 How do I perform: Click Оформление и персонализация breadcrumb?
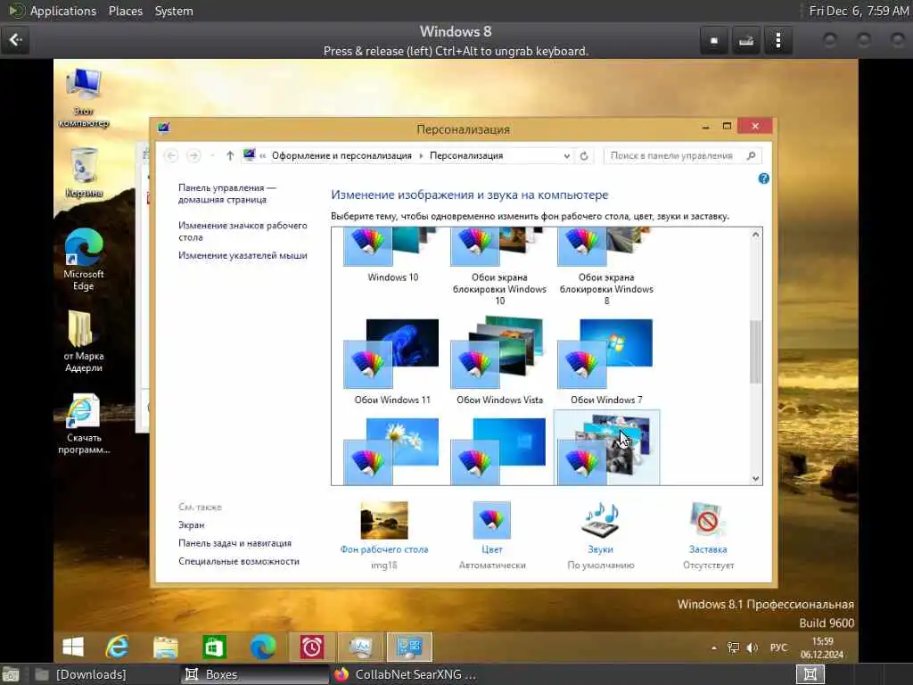tap(341, 155)
